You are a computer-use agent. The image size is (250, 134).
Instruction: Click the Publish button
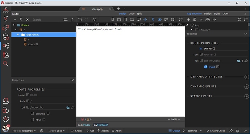[x=103, y=131]
